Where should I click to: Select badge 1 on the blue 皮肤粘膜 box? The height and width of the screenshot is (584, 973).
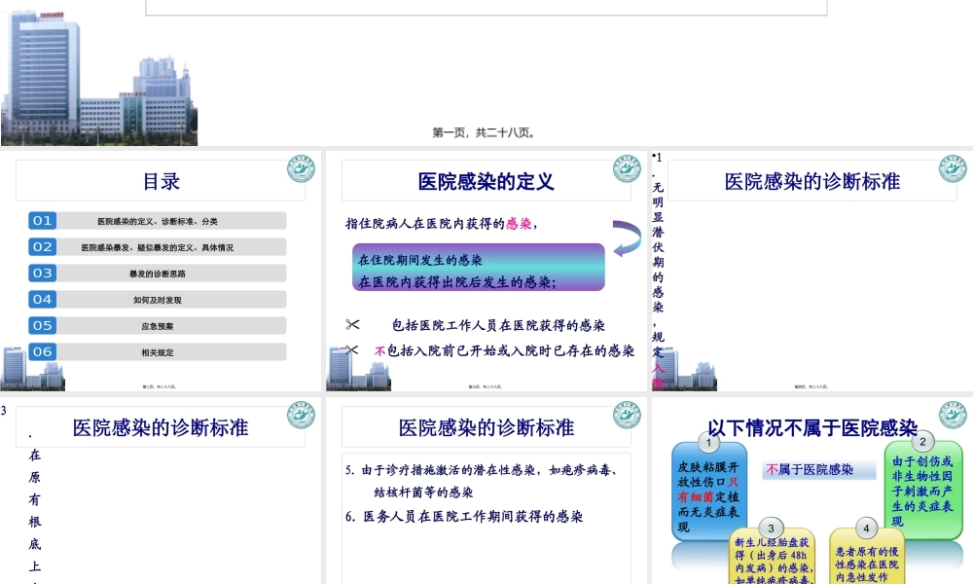pyautogui.click(x=708, y=442)
